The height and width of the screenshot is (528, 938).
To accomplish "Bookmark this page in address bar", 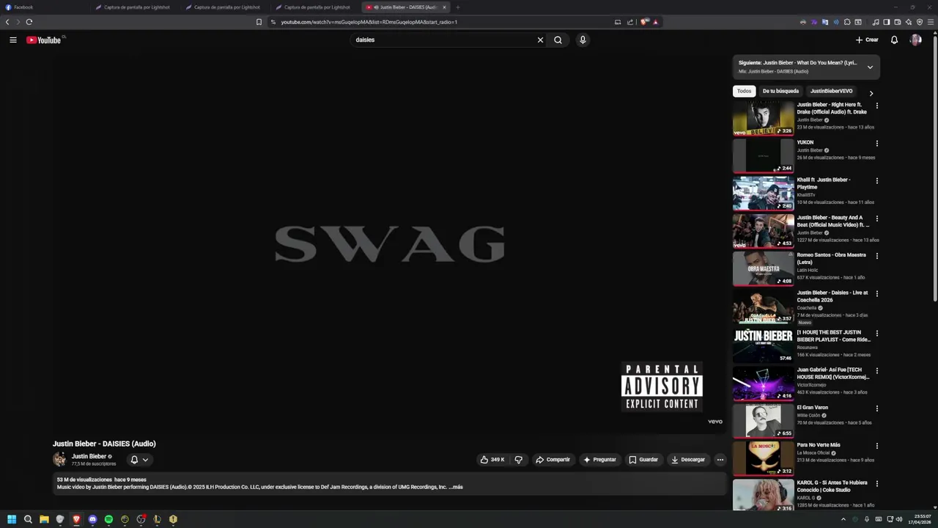I will (259, 22).
